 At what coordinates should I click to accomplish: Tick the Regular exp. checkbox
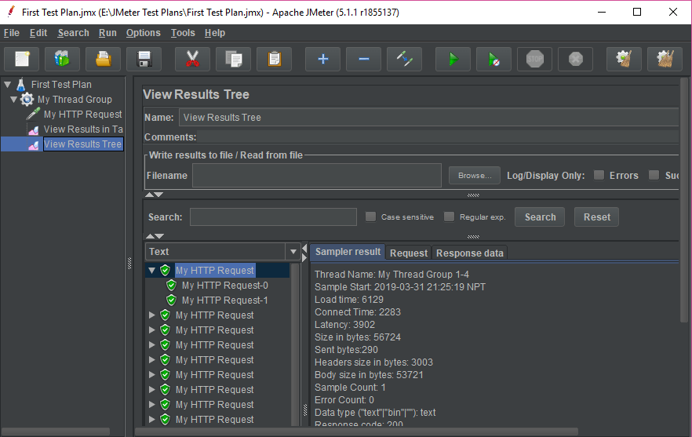[450, 217]
